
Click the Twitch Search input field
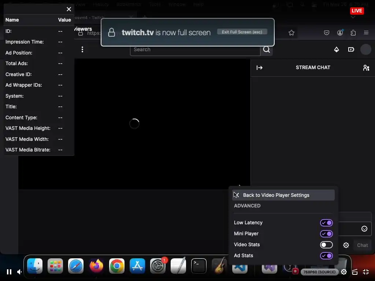[x=195, y=49]
